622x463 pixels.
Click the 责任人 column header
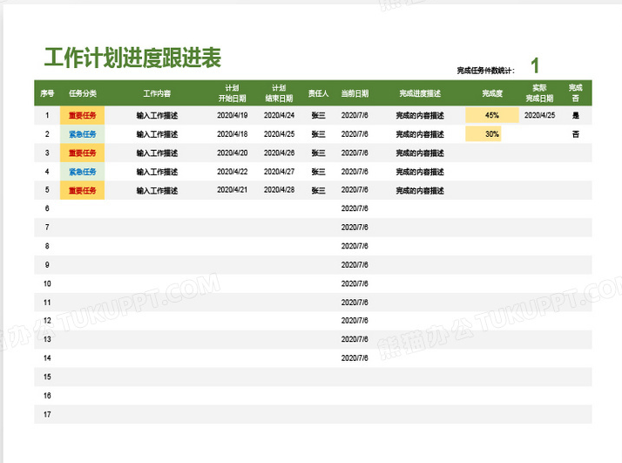[318, 92]
